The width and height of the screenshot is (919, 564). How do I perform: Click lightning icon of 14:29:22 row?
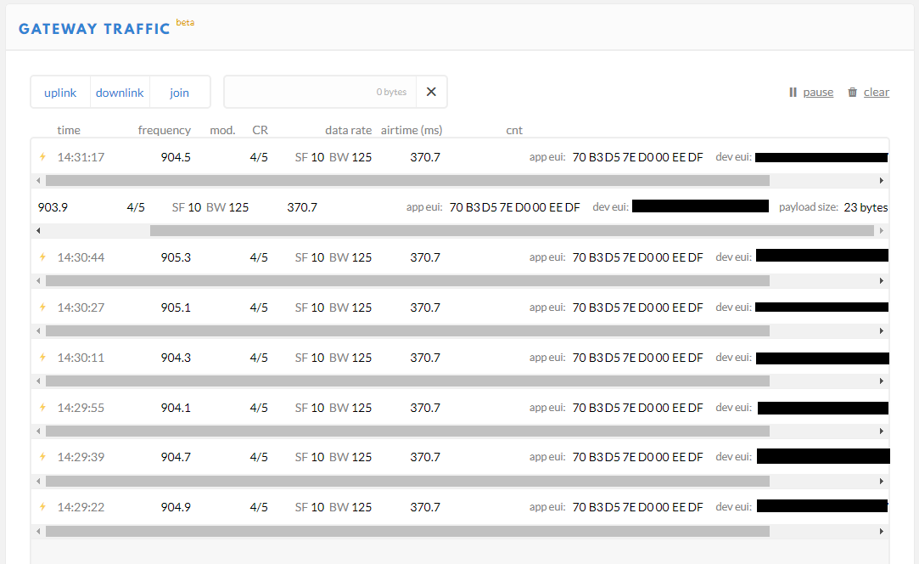[42, 506]
